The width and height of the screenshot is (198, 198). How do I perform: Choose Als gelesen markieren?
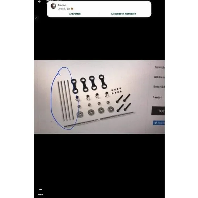pyautogui.click(x=123, y=14)
